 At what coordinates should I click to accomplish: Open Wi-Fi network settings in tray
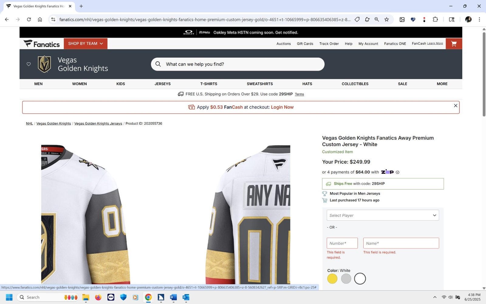coord(444,297)
